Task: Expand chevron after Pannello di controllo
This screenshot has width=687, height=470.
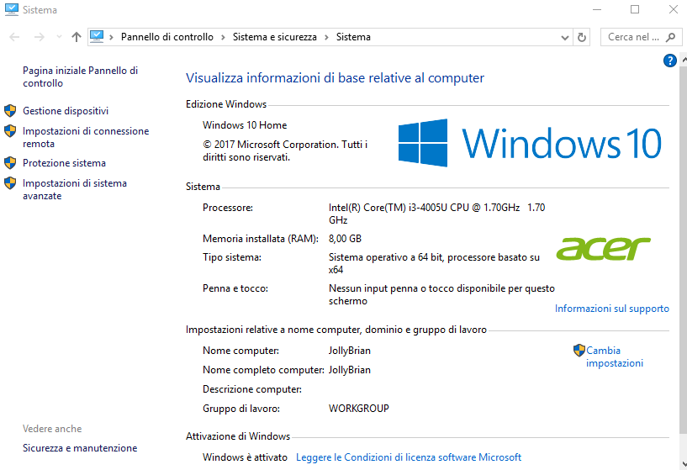Action: 223,37
